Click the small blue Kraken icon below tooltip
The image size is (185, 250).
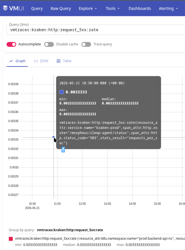click(63, 150)
